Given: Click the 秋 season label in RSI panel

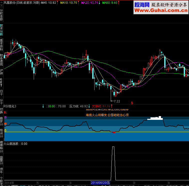Looking at the screenshot, I should 5,112.
